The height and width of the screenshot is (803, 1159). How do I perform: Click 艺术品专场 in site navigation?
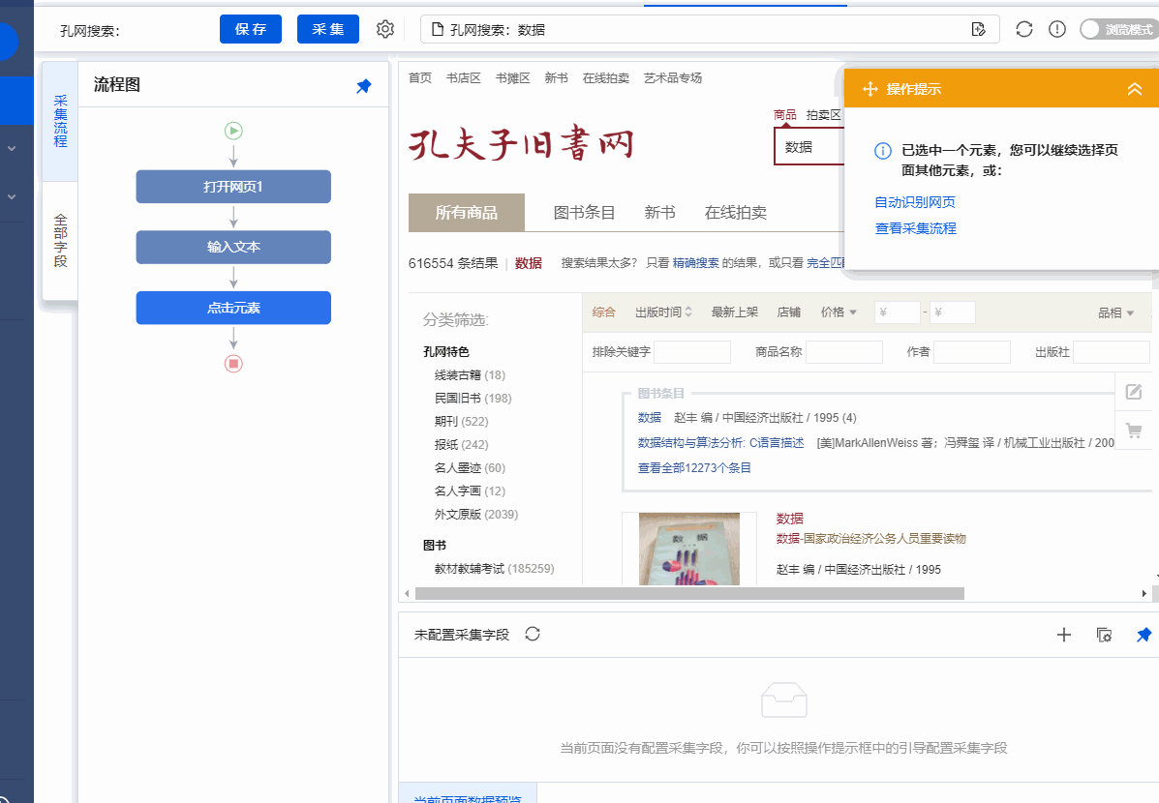point(673,77)
